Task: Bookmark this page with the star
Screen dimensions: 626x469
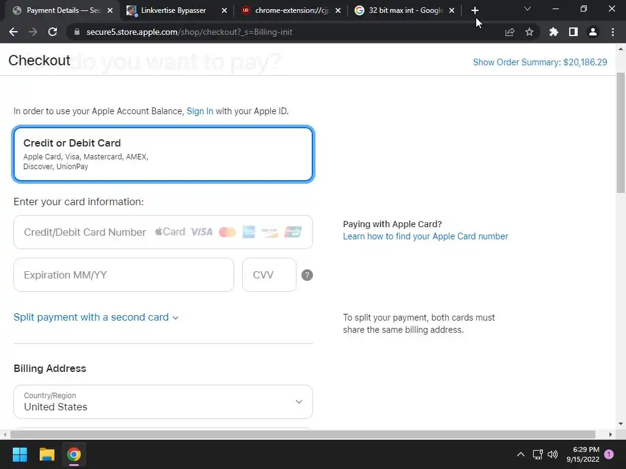Action: pyautogui.click(x=529, y=32)
